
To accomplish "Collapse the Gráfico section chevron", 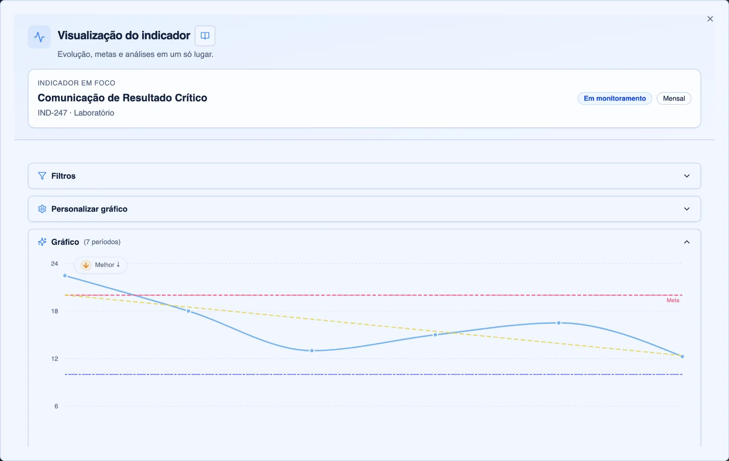I will pos(687,242).
